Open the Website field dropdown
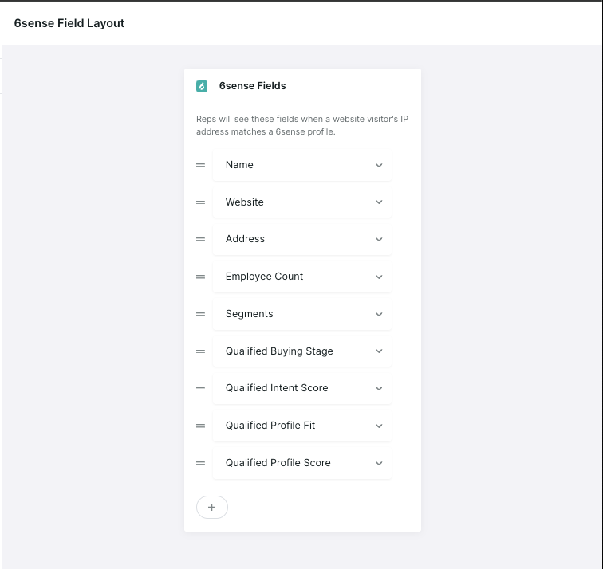 [301, 202]
